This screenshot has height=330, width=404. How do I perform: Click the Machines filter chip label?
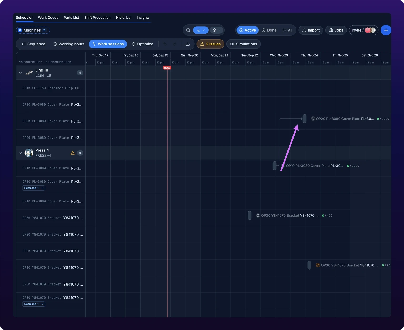pos(32,30)
